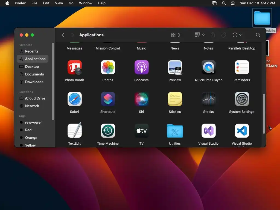The width and height of the screenshot is (280, 210).
Task: Click the date and time in menu bar
Action: tap(257, 3)
